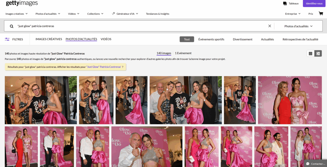Clear the search field with the X icon
The width and height of the screenshot is (327, 167).
[270, 26]
